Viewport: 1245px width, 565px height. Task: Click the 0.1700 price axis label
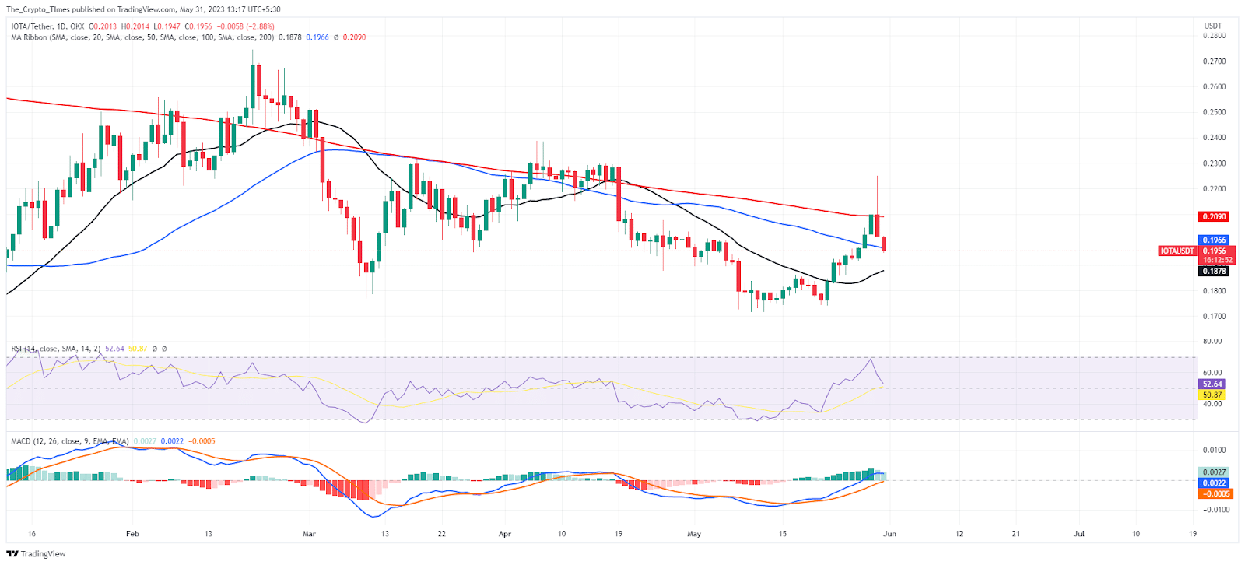tap(1215, 317)
